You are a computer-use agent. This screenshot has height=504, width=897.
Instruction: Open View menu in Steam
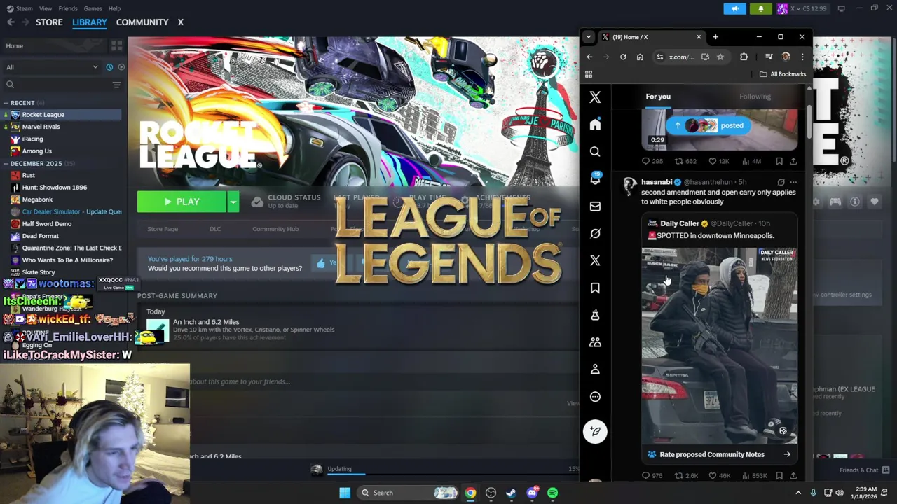tap(46, 8)
